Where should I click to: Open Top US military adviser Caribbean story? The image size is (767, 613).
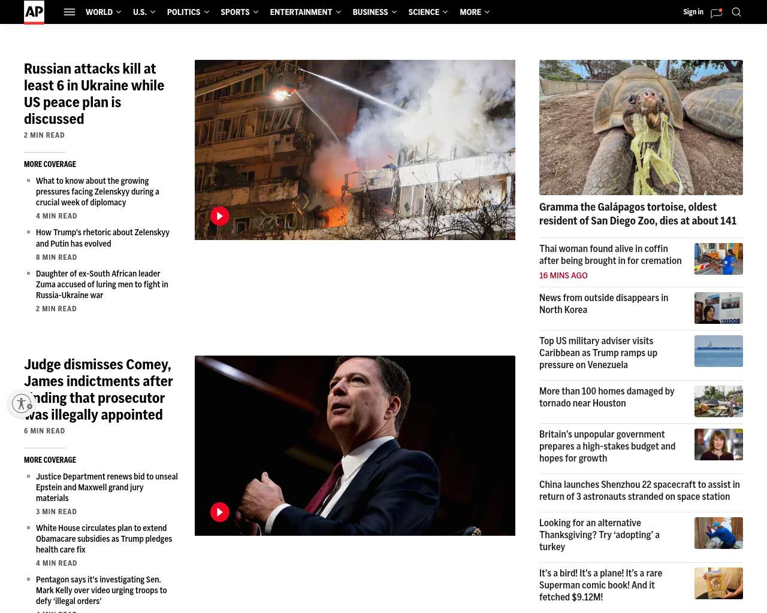598,353
